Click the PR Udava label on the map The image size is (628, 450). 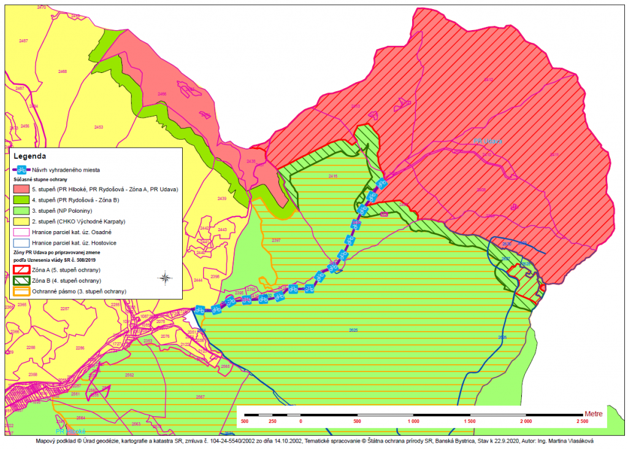pyautogui.click(x=488, y=142)
